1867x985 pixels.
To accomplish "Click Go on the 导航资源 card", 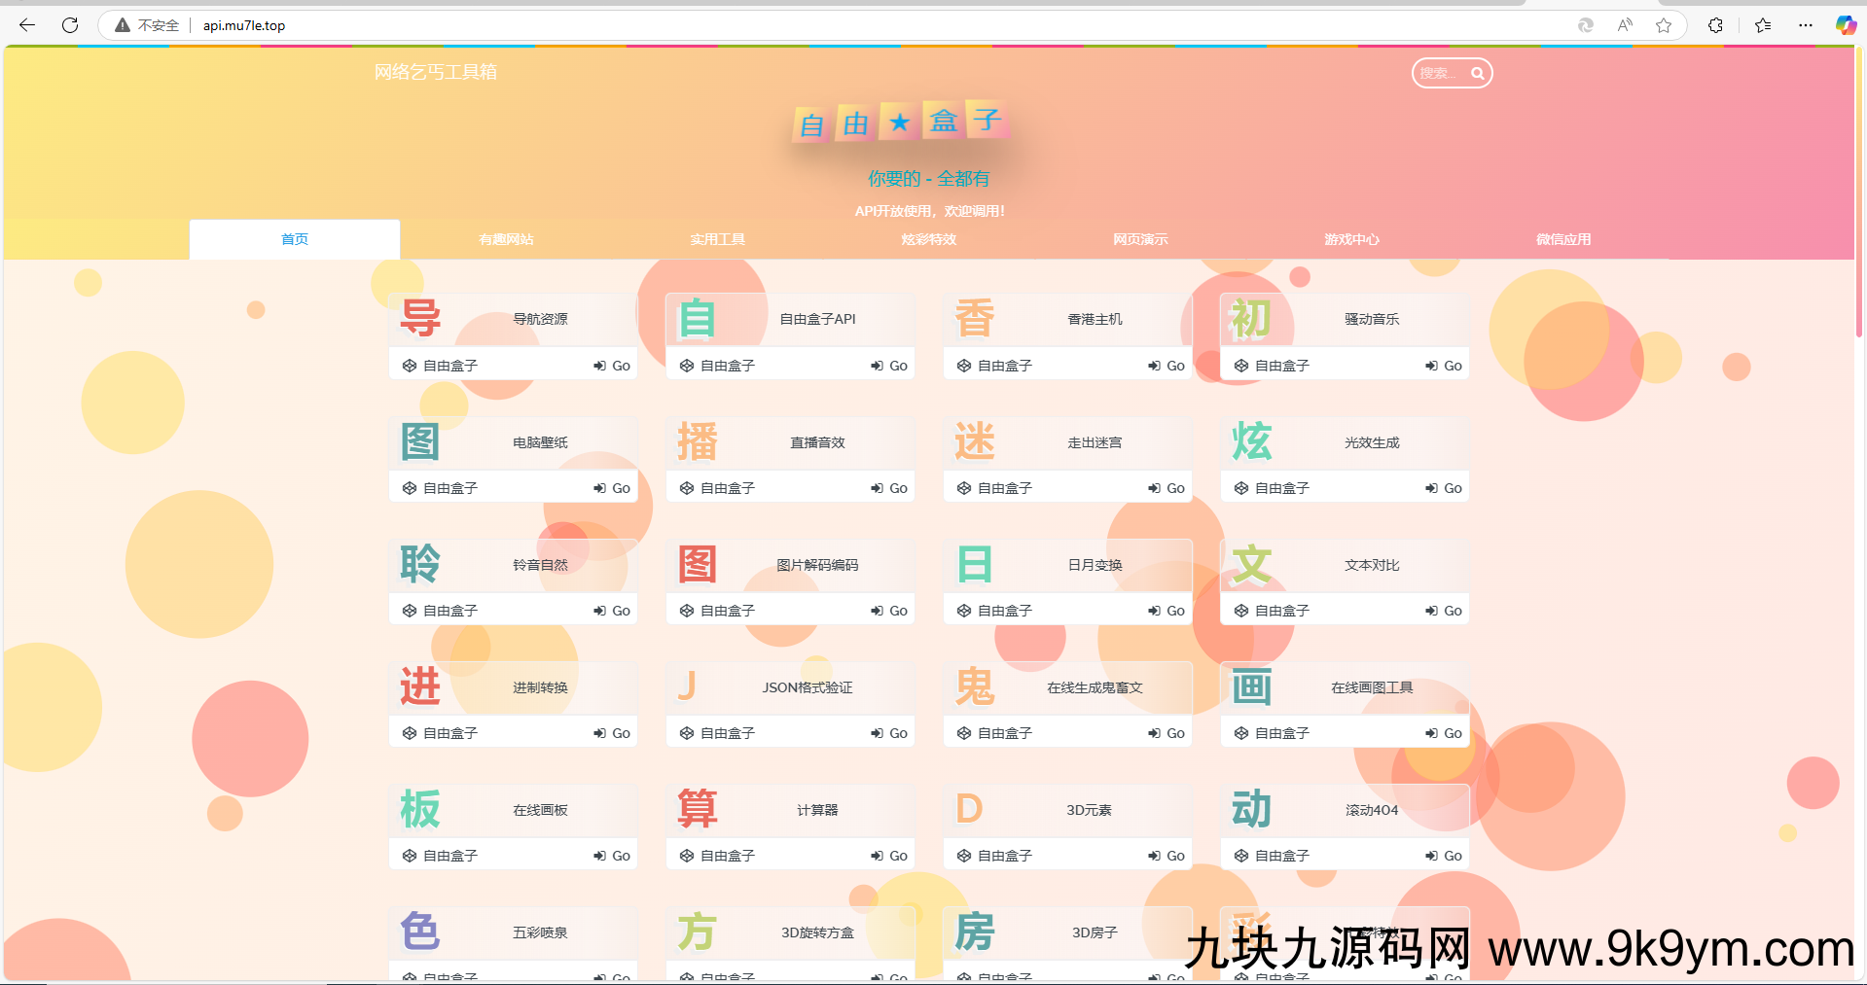I will click(612, 366).
